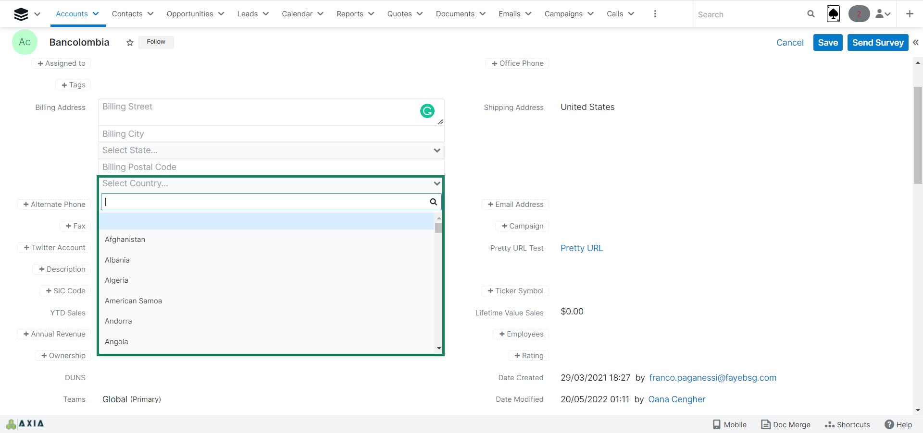923x433 pixels.
Task: Click the global search magnifier icon
Action: pos(811,14)
